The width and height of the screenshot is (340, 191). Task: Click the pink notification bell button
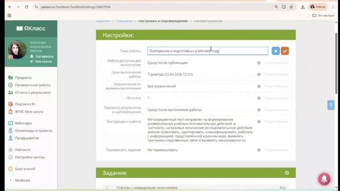pos(324,179)
